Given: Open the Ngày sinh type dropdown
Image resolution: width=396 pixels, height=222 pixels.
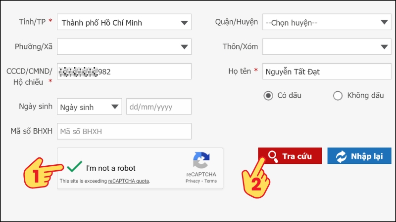Looking at the screenshot, I should [90, 107].
